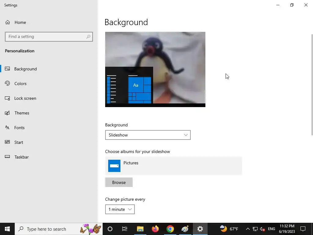The image size is (313, 235).
Task: Click the Find a setting search box
Action: (49, 37)
